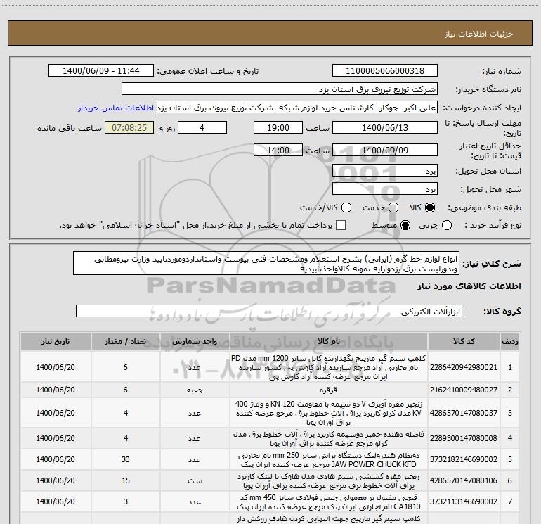Image resolution: width=541 pixels, height=524 pixels.
Task: Open the اطلاعات تماس خریدار link
Action: click(x=116, y=108)
